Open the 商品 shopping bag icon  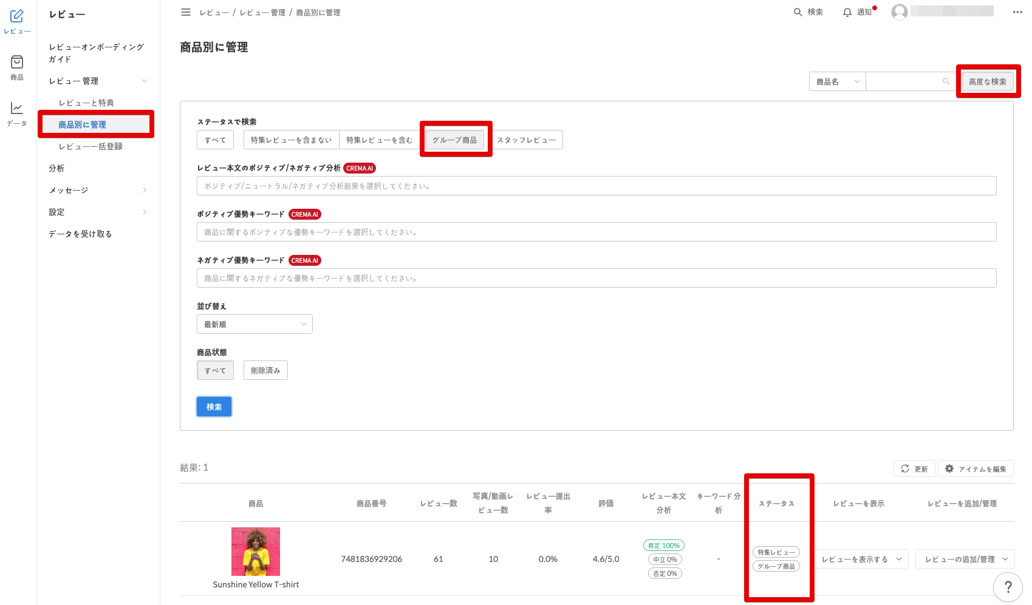[x=17, y=63]
